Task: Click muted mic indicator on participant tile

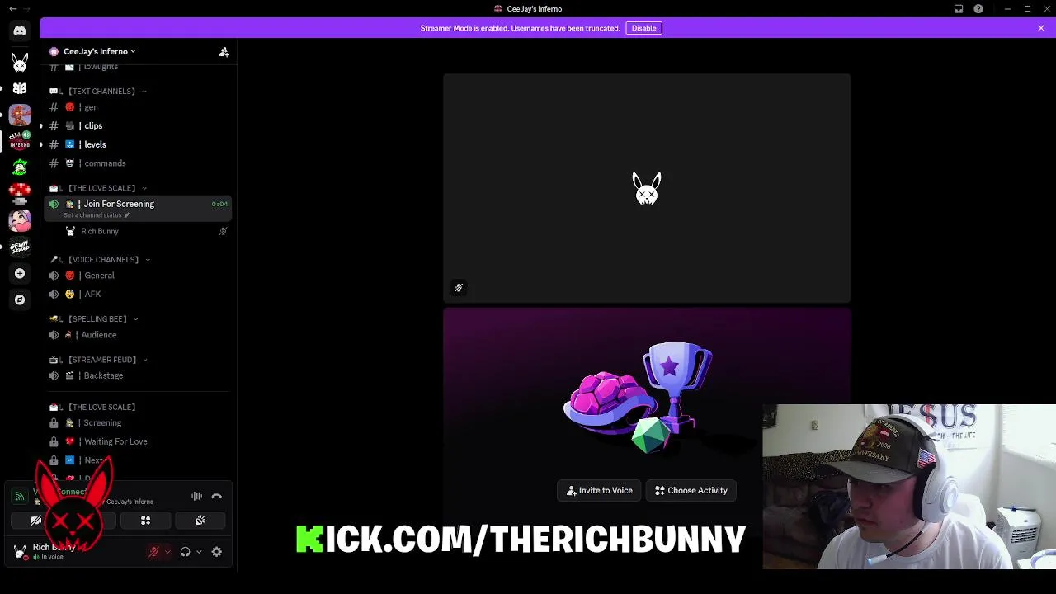Action: pos(459,288)
